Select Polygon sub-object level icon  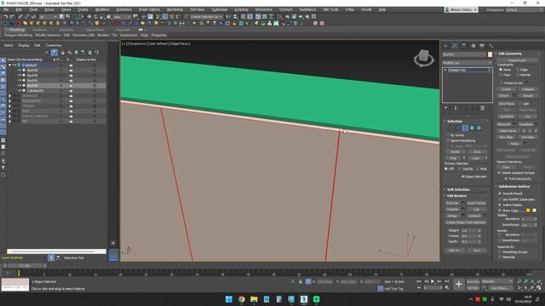click(472, 128)
